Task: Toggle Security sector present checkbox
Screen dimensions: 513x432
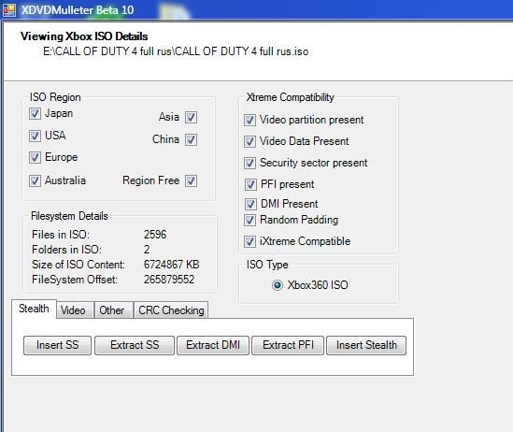Action: [x=249, y=163]
